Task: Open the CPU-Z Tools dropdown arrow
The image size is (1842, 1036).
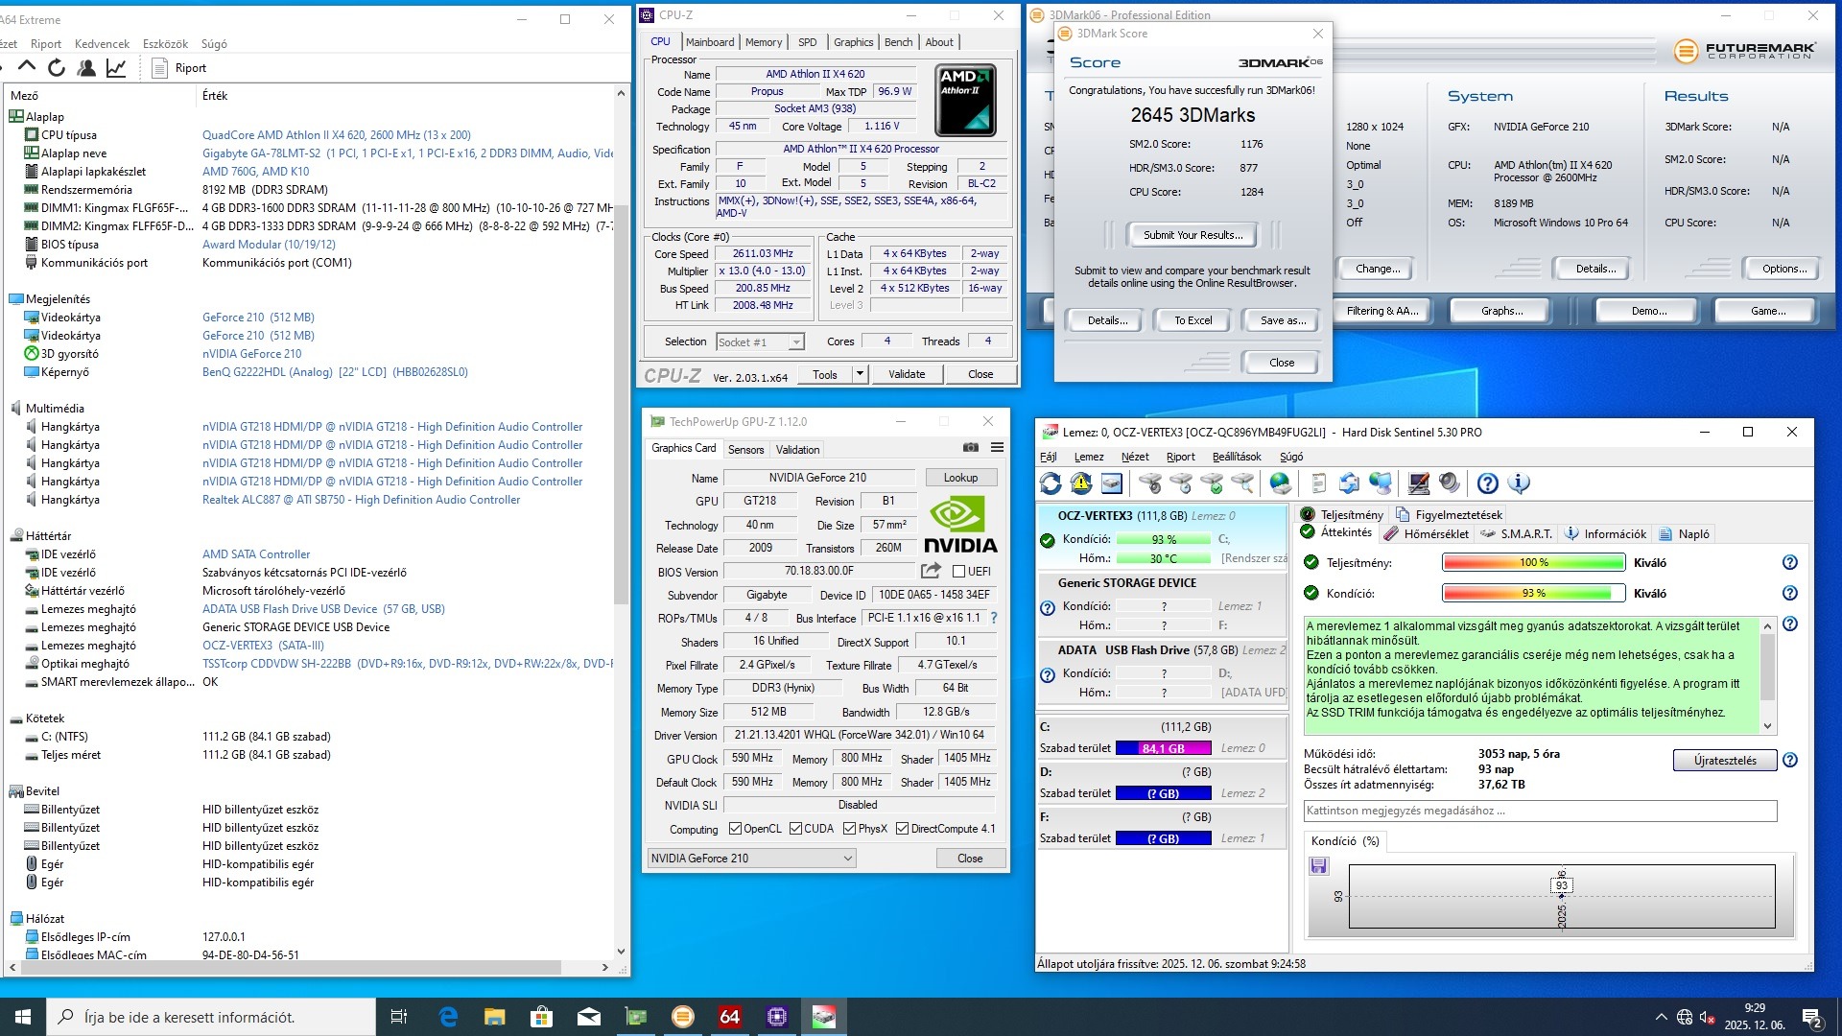Action: coord(860,374)
